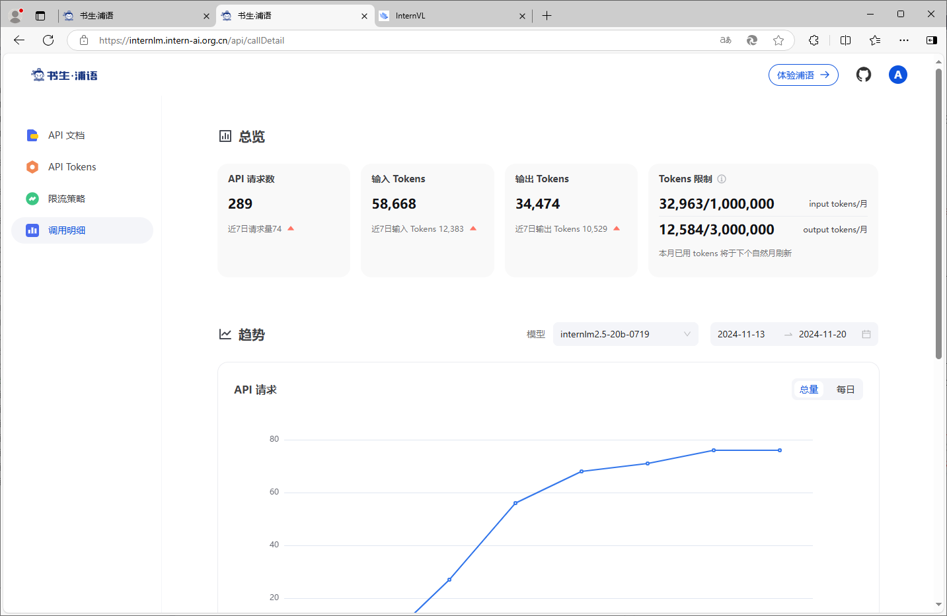This screenshot has width=947, height=616.
Task: Click the 输出 Tokens value 34,474
Action: pyautogui.click(x=538, y=204)
